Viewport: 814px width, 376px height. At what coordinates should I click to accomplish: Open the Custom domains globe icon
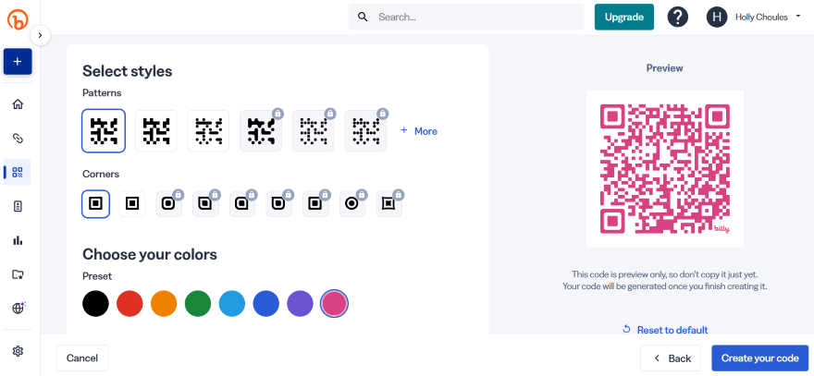coord(18,308)
